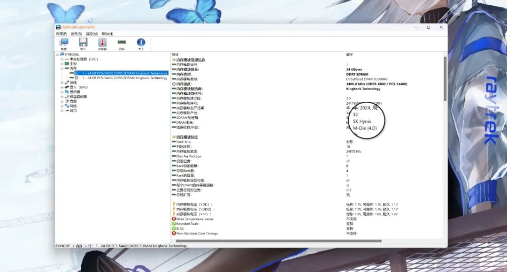Open the 传感器 thermometer sensors icon

click(102, 42)
